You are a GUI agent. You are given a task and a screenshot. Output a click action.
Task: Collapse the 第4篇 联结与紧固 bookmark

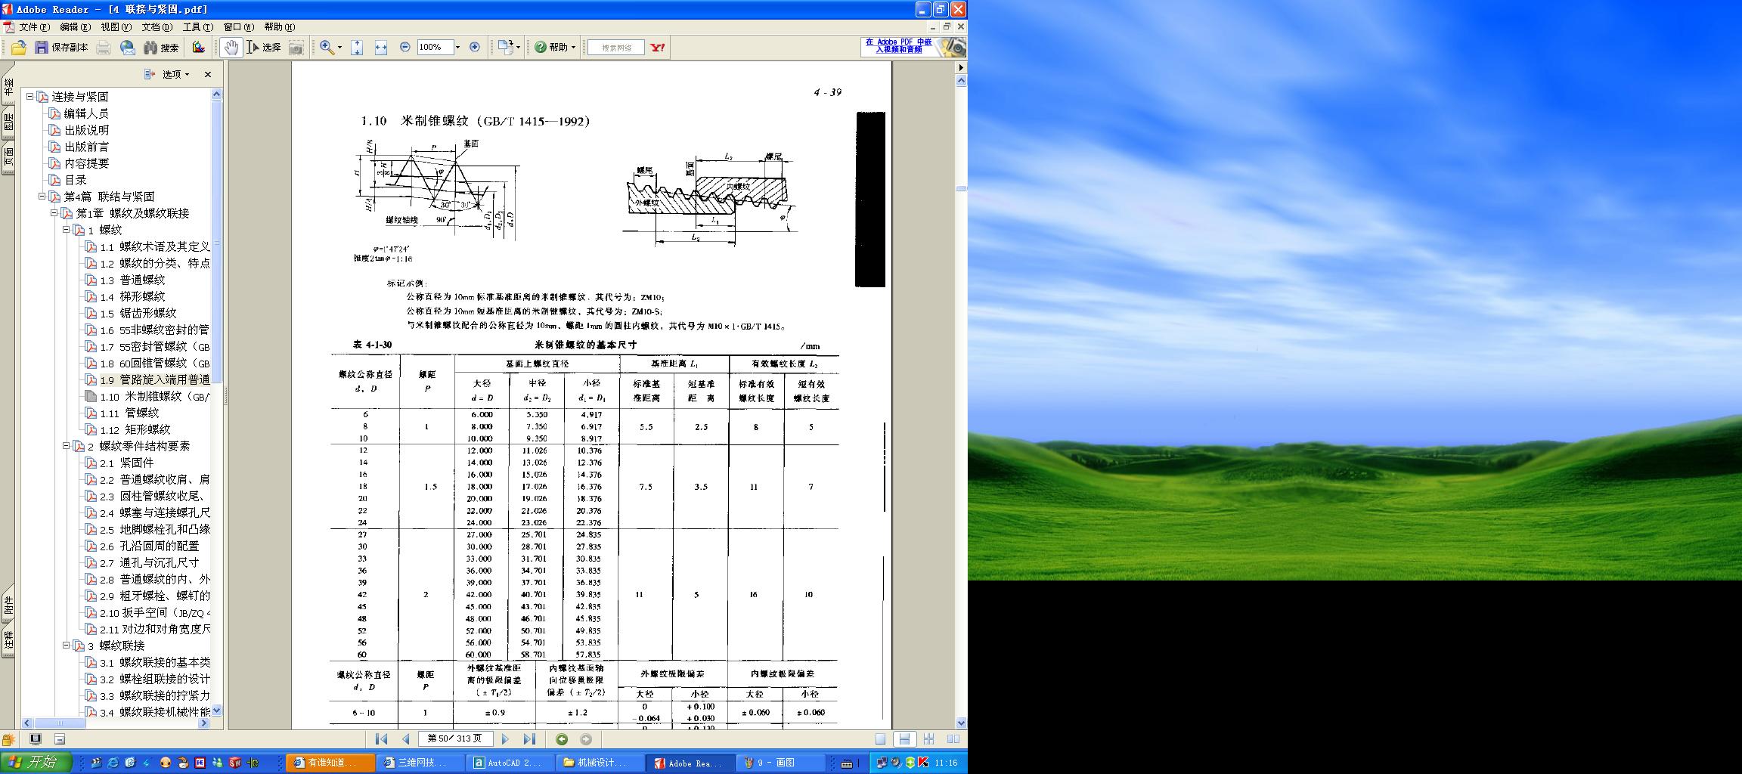42,197
